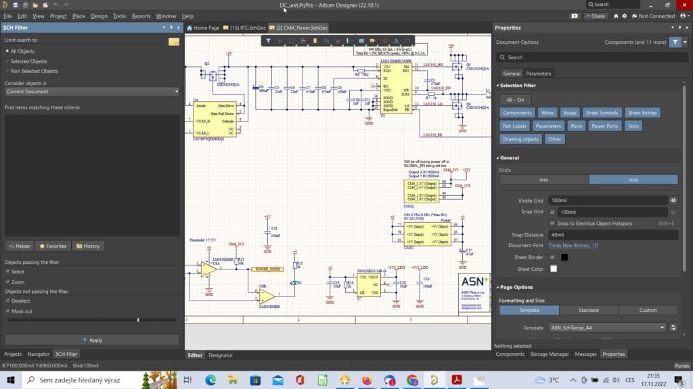Click the Net Labels filter button
693x389 pixels.
pos(514,126)
